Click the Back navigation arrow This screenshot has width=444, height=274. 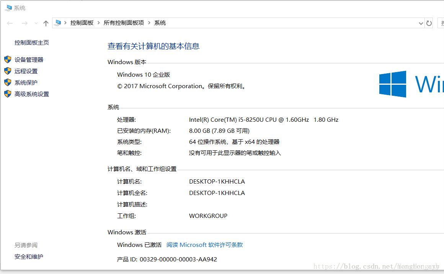pos(10,23)
